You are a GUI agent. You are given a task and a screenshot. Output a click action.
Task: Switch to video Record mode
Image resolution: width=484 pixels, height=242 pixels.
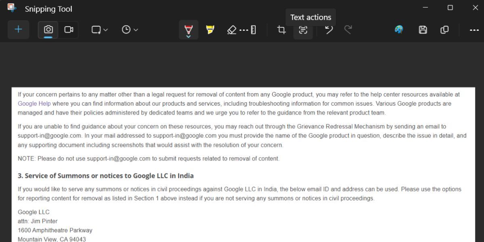coord(69,29)
